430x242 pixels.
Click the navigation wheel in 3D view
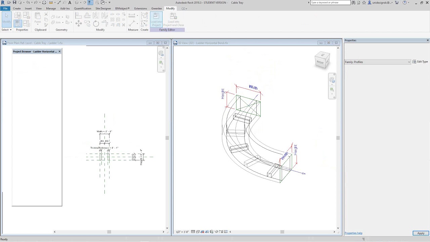click(x=332, y=80)
